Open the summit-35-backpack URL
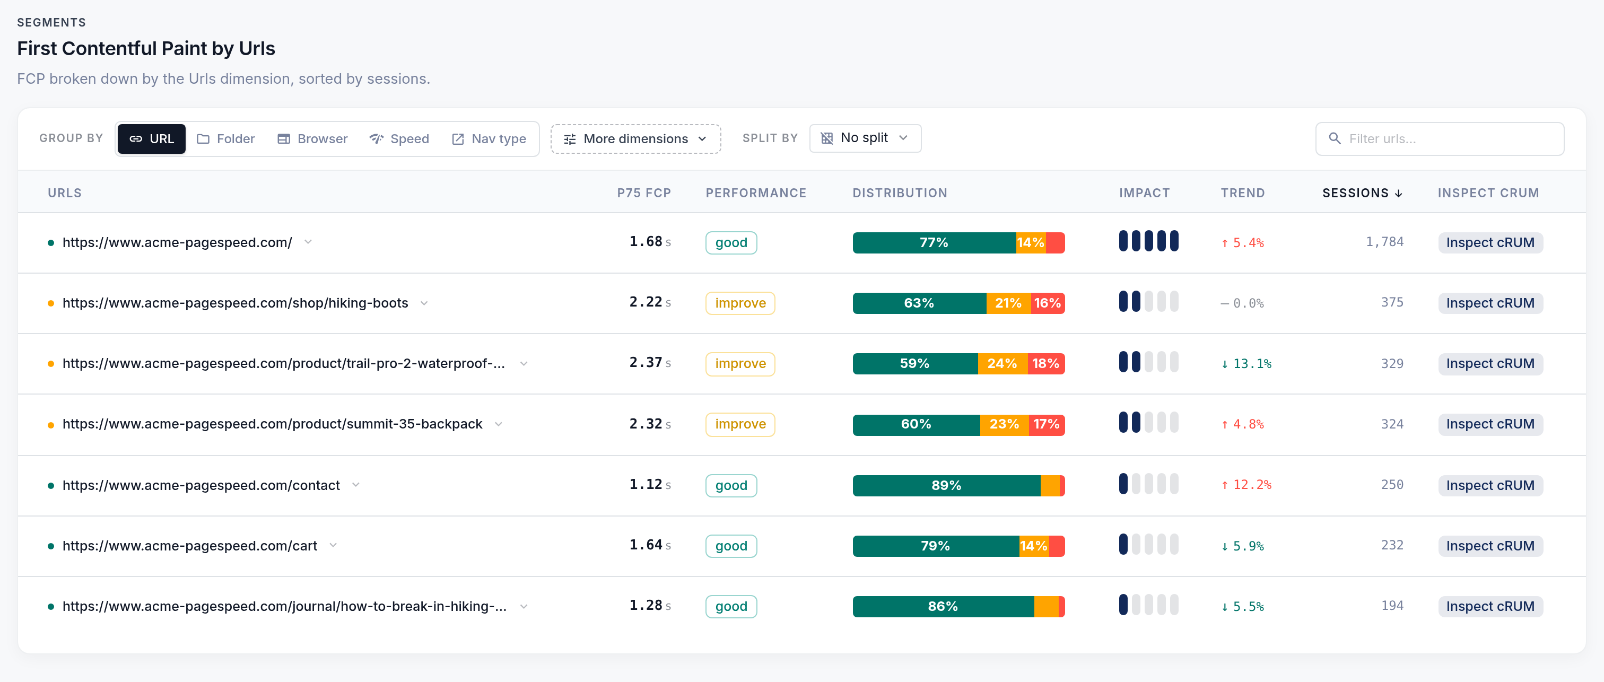 point(272,424)
